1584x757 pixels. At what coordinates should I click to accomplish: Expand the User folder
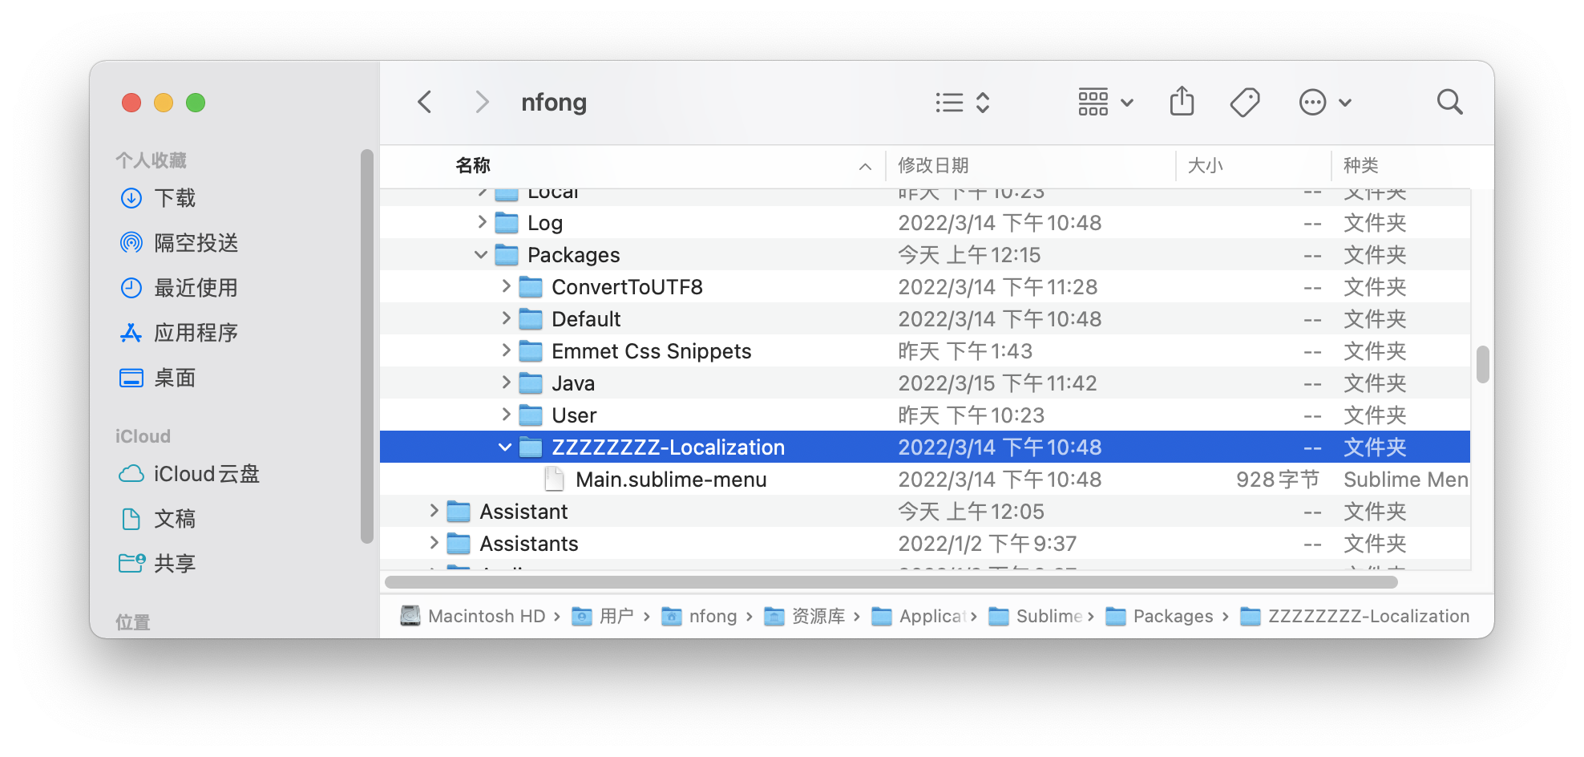[x=506, y=415]
